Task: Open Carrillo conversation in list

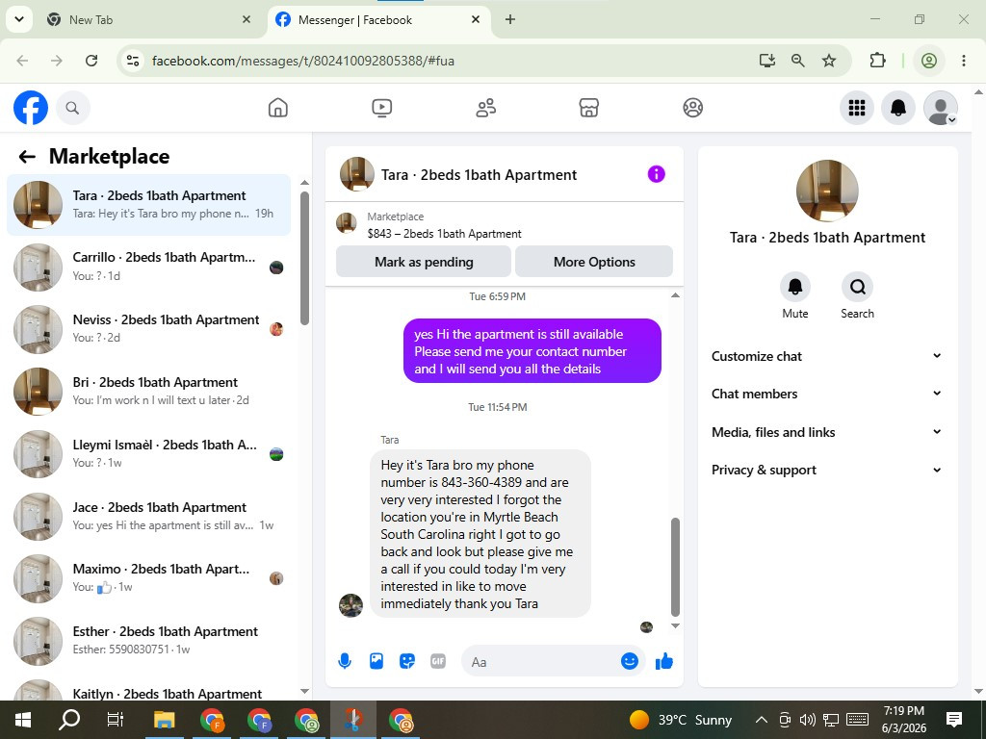Action: (149, 268)
